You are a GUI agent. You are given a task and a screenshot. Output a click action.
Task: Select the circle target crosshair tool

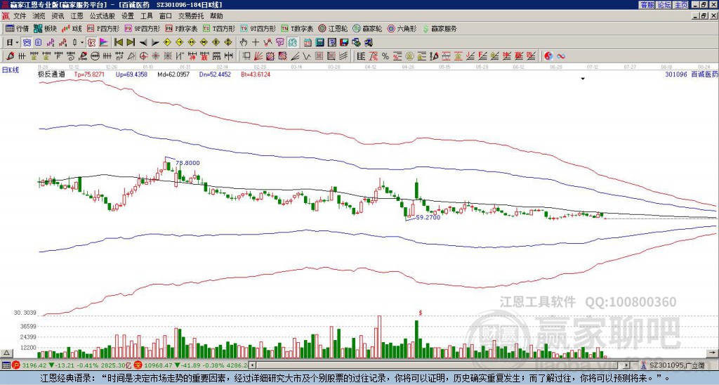143,56
